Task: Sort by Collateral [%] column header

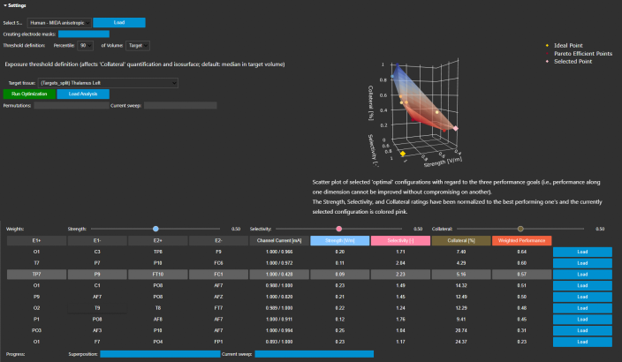Action: pos(461,241)
